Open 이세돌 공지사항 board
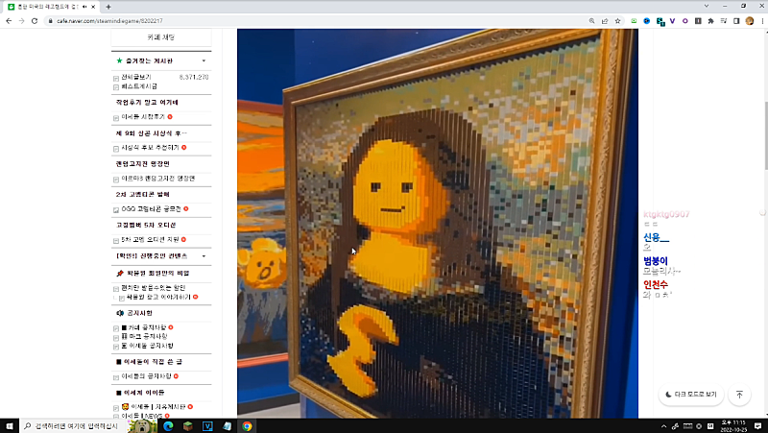 [147, 346]
